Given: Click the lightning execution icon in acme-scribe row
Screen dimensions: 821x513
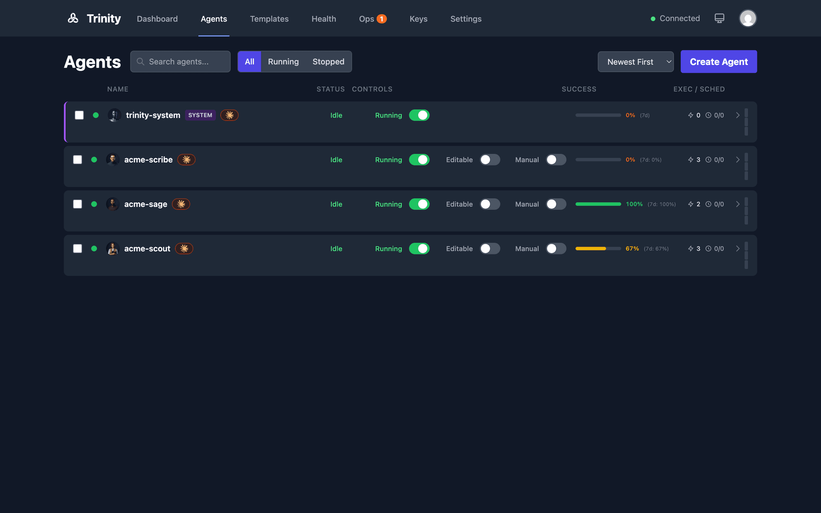Looking at the screenshot, I should (x=690, y=159).
